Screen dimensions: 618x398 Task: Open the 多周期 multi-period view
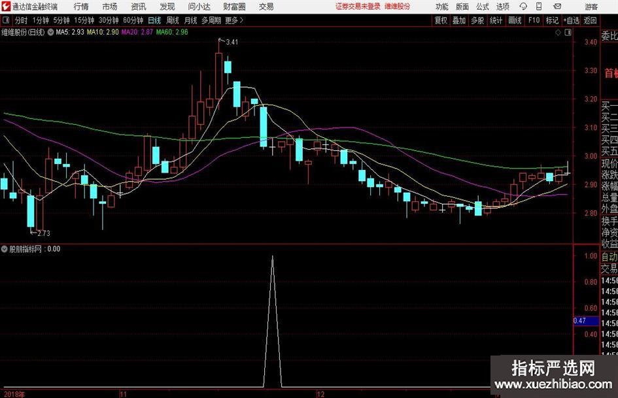pyautogui.click(x=211, y=20)
